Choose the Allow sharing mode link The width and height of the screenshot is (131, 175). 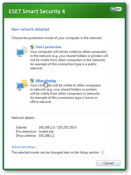(x=46, y=81)
